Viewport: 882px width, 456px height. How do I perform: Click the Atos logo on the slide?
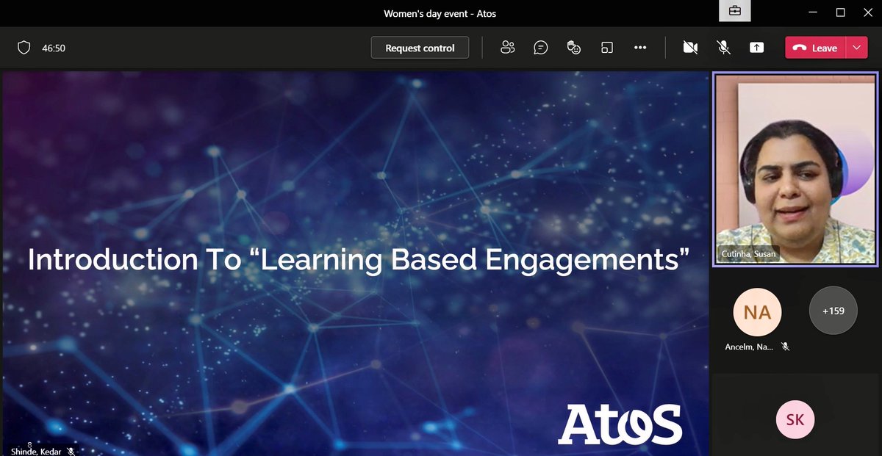620,424
